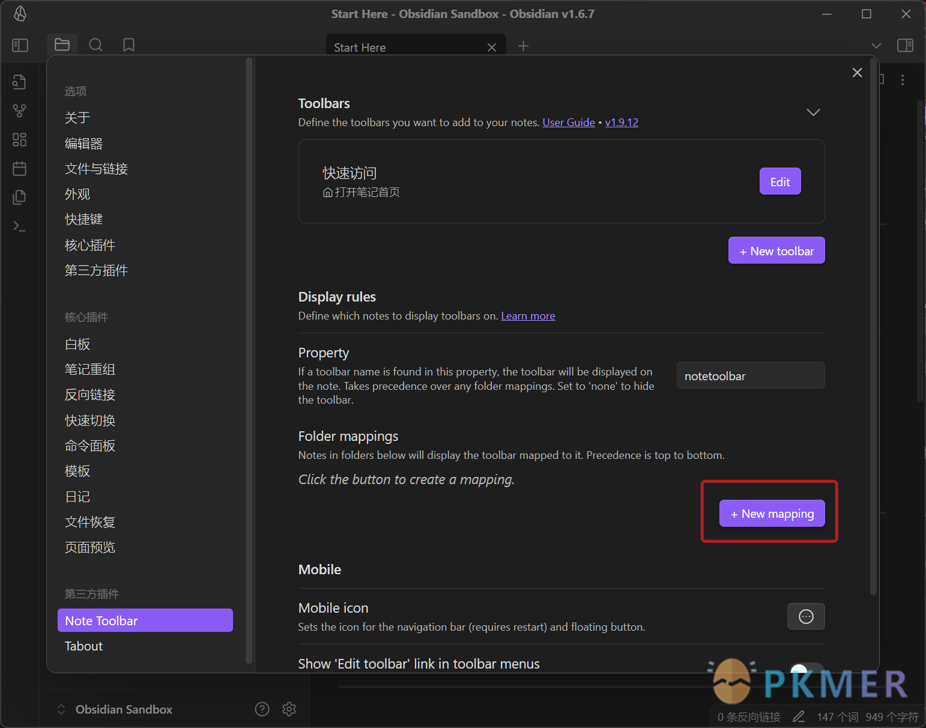This screenshot has width=926, height=728.
Task: Select the Start Here tab
Action: (x=416, y=47)
